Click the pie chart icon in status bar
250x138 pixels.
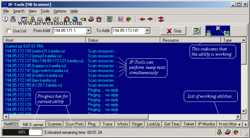[x=236, y=132]
